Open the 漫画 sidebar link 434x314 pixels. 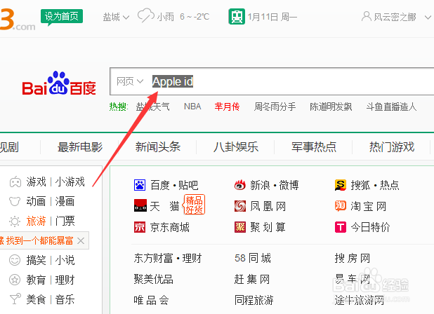pos(65,201)
